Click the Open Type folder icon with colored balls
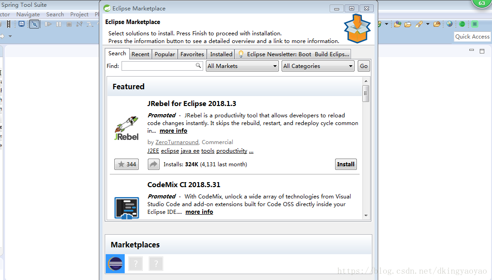492x280 pixels. pyautogui.click(x=398, y=24)
